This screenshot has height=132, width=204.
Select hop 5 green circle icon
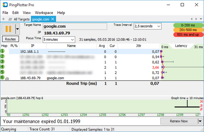point(2,72)
